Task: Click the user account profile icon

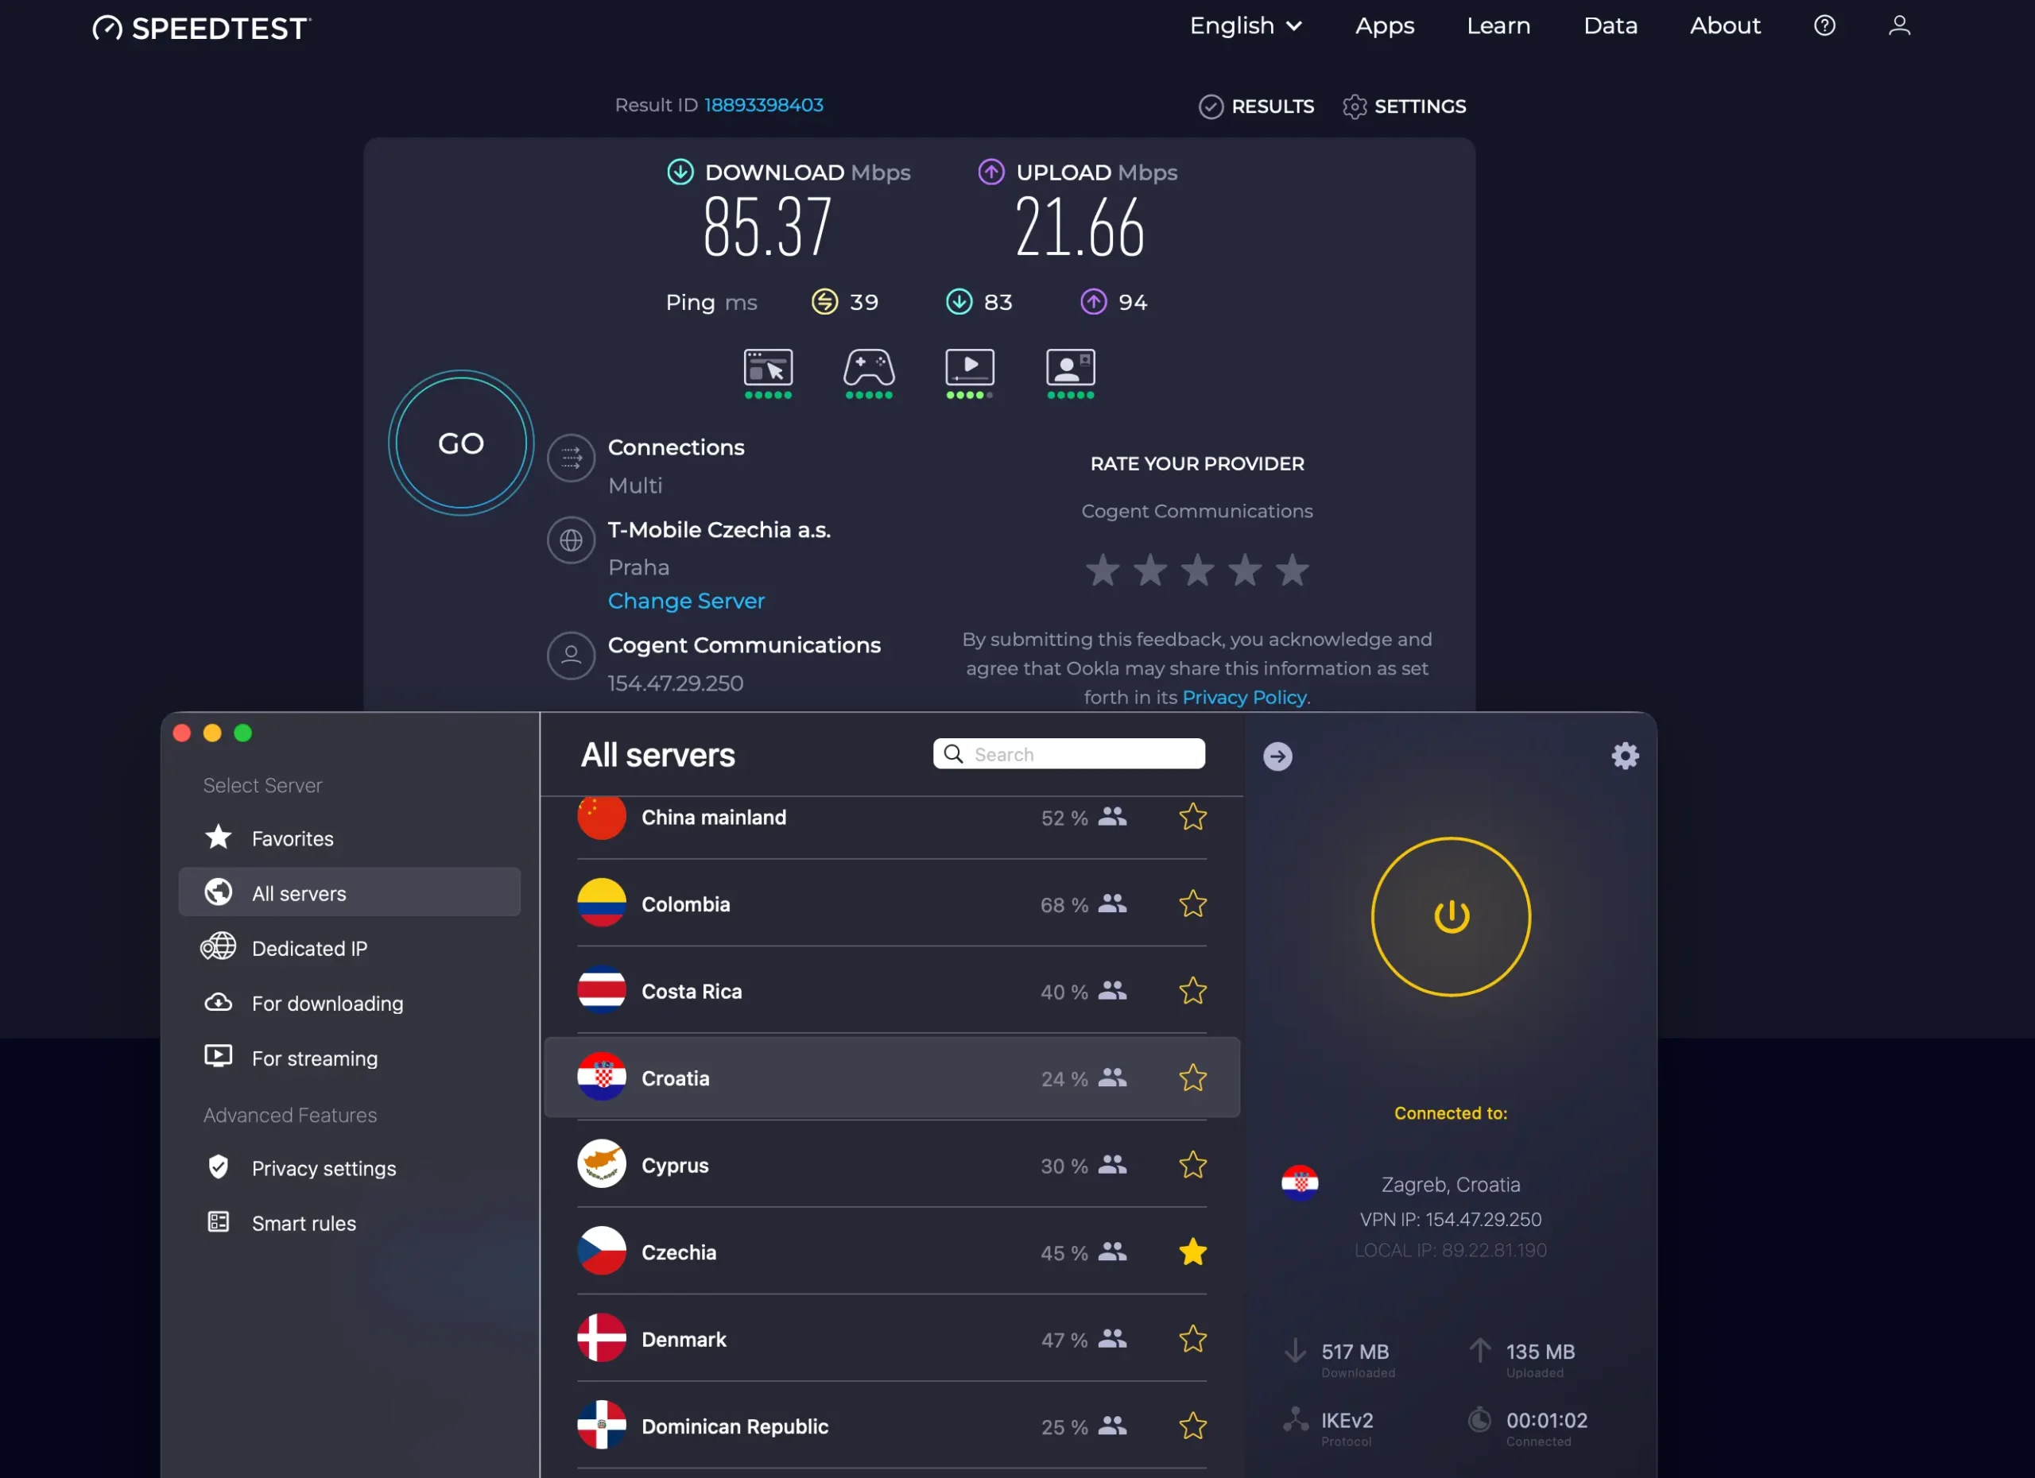Action: pos(1898,26)
